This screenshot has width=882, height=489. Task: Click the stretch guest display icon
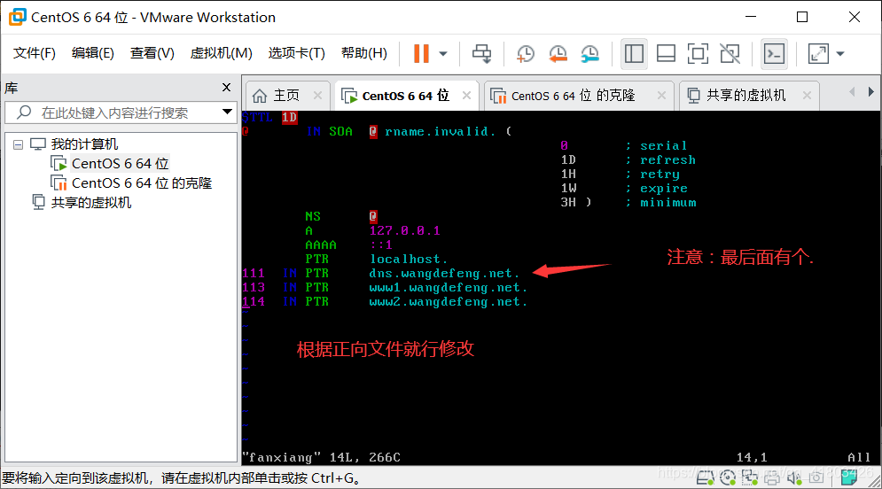818,54
